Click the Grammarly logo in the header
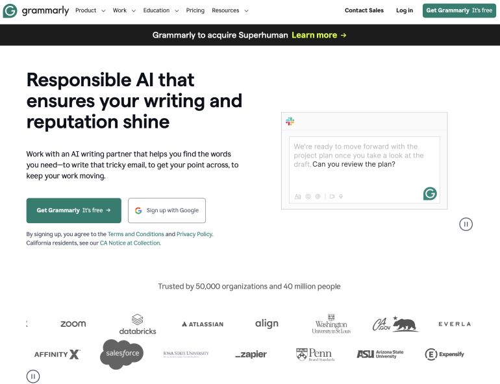The image size is (500, 384). tap(36, 10)
